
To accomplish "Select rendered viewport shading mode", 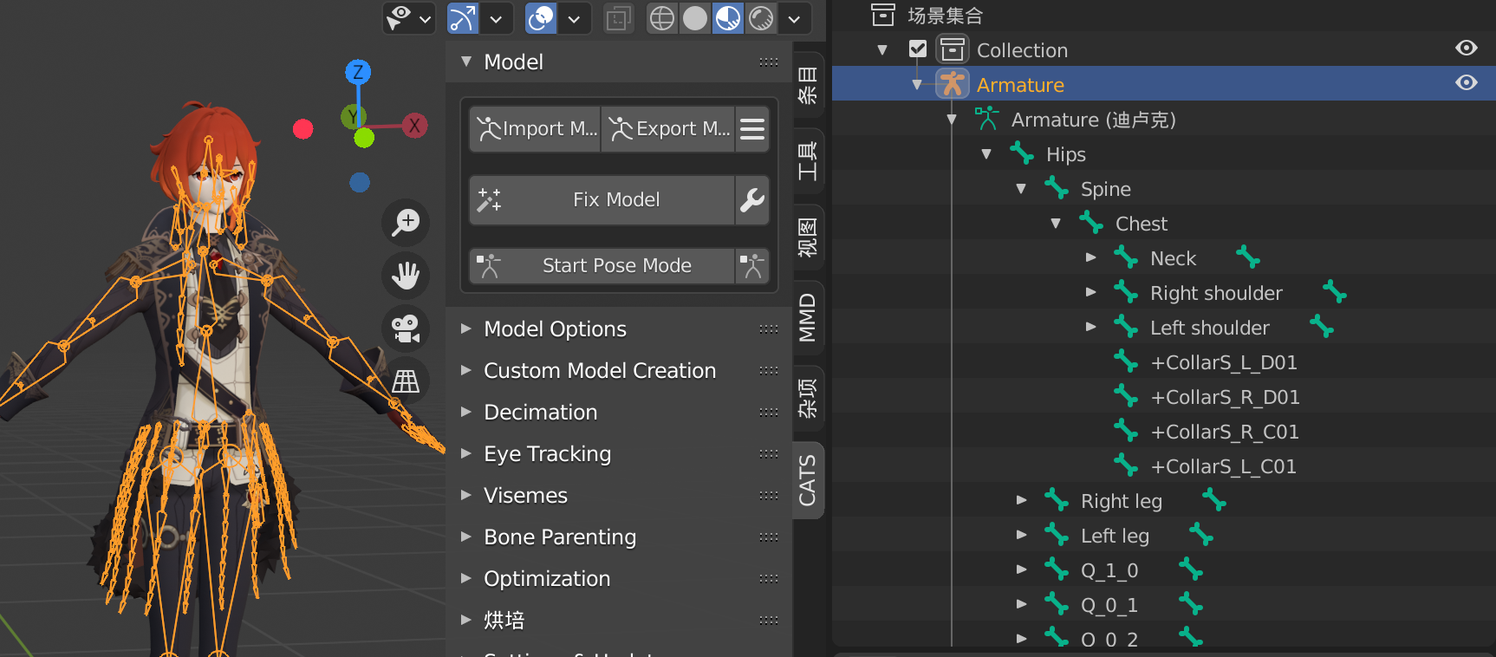I will coord(761,18).
